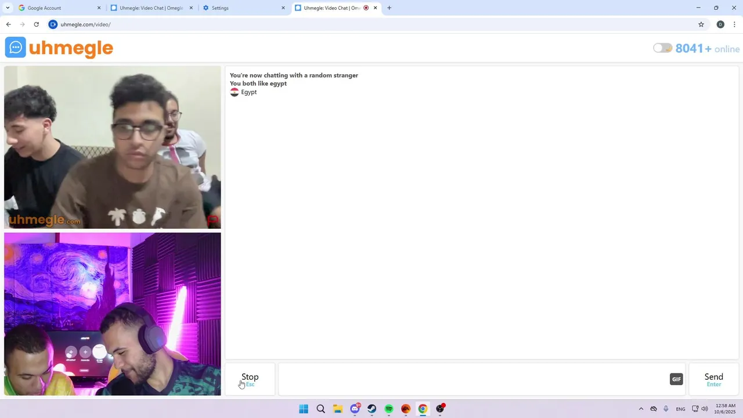Image resolution: width=743 pixels, height=418 pixels.
Task: Open the EA app from the taskbar
Action: point(406,409)
